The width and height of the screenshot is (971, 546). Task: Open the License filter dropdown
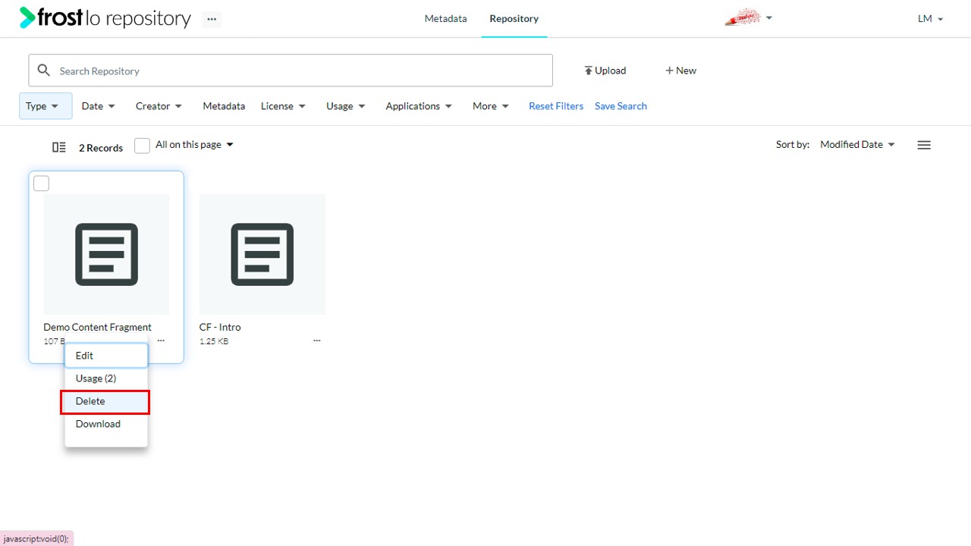click(283, 106)
